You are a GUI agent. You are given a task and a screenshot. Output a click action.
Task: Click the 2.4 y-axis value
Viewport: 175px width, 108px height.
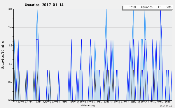[10, 27]
